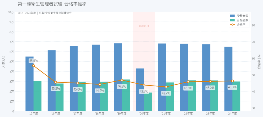The image size is (263, 117).
Task: Click the '17年度 x-axis tick label
Action: click(x=78, y=114)
